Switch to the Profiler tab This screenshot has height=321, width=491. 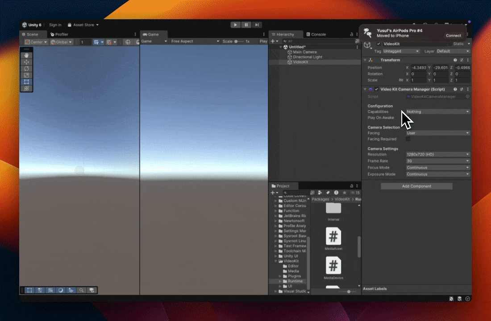coord(59,34)
